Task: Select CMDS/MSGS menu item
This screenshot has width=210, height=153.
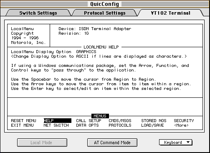Action: point(120,121)
